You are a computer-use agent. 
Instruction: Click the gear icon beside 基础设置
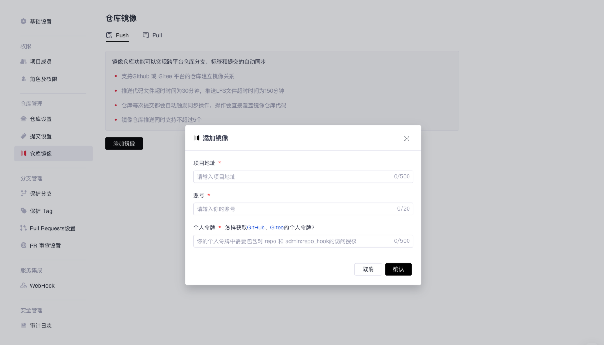(24, 22)
